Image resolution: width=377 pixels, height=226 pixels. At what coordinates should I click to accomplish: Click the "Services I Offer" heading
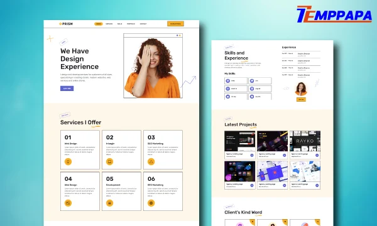pos(80,122)
